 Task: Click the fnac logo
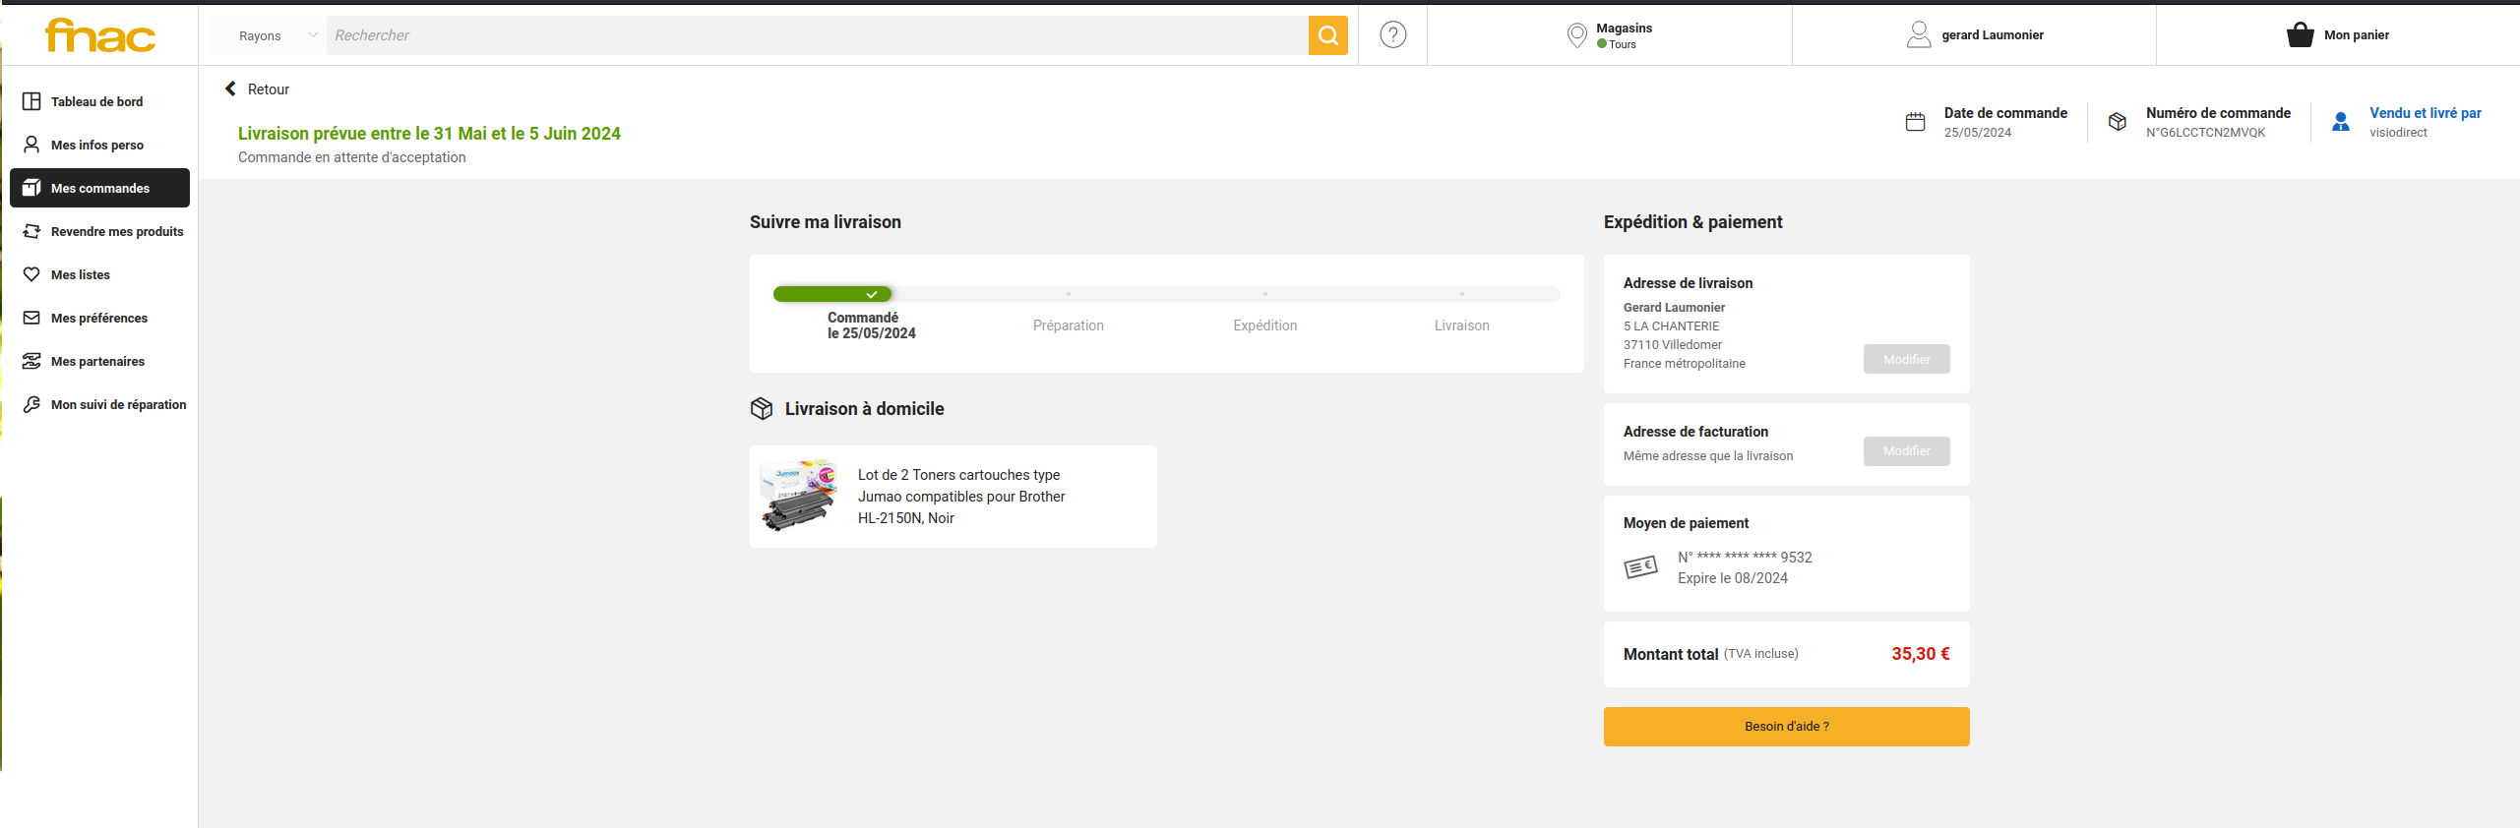[99, 36]
